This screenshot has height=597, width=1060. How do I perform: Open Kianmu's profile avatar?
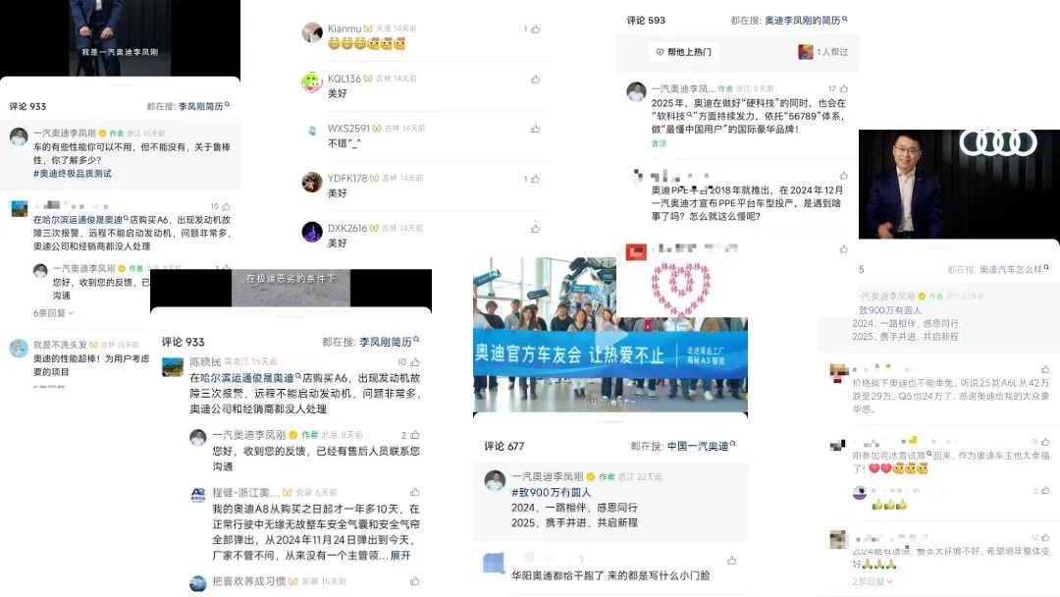312,32
